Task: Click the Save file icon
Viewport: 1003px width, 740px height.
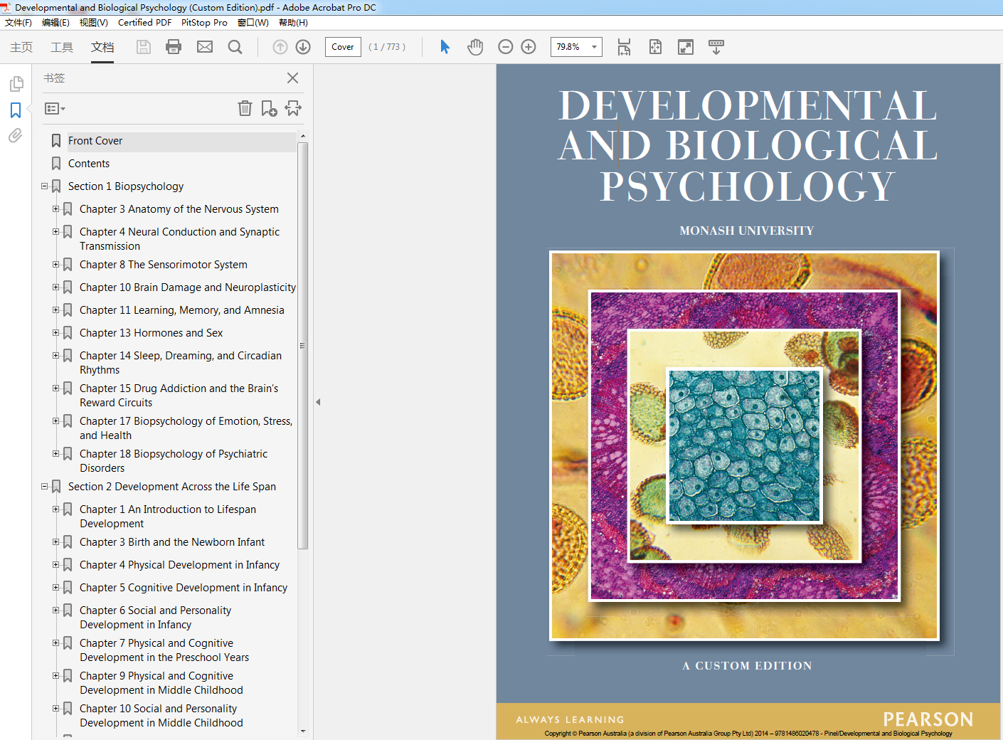Action: pos(144,47)
